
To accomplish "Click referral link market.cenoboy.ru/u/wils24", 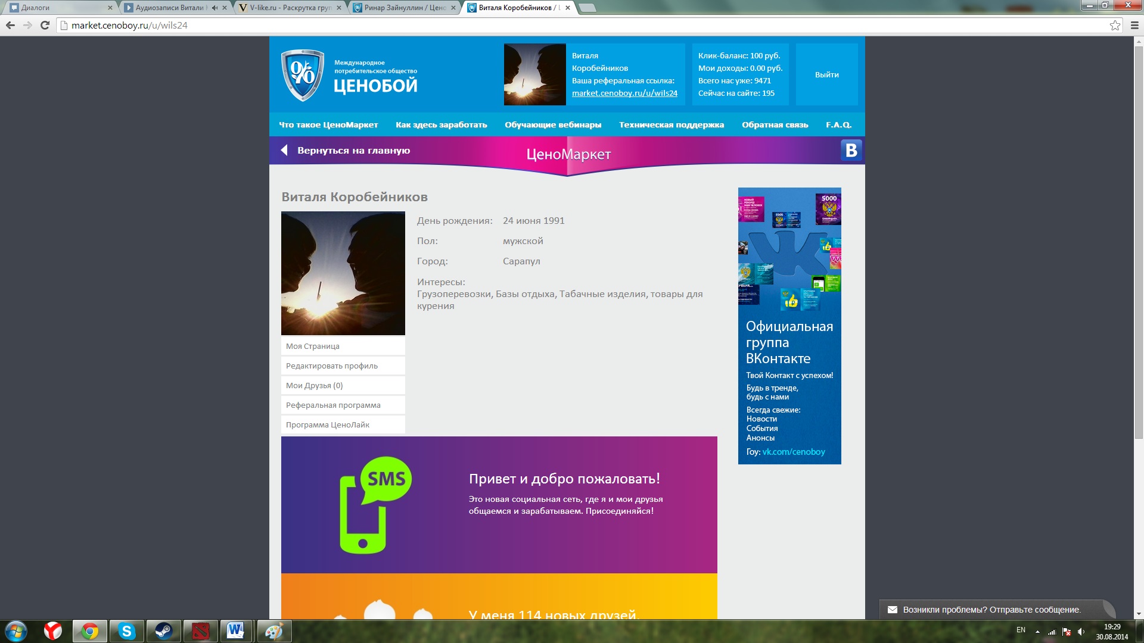I will point(624,93).
